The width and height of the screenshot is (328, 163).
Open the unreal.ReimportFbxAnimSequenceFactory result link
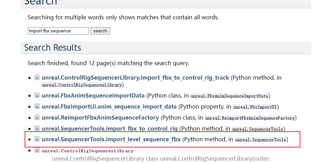click(x=100, y=118)
